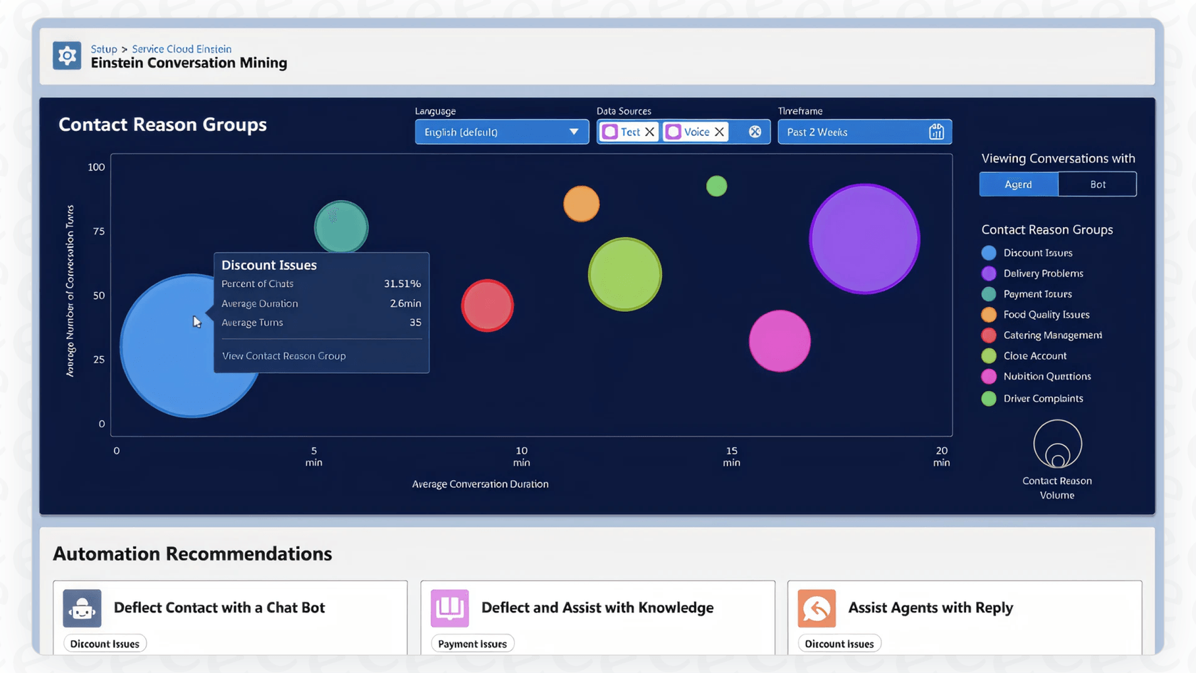
Task: Click View Contact Reason Group link
Action: coord(283,355)
